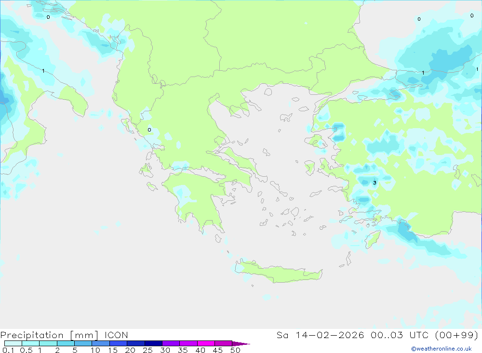Select the 30–35 mm purple legend swatch
Image resolution: width=482 pixels, height=353 pixels.
point(171,343)
